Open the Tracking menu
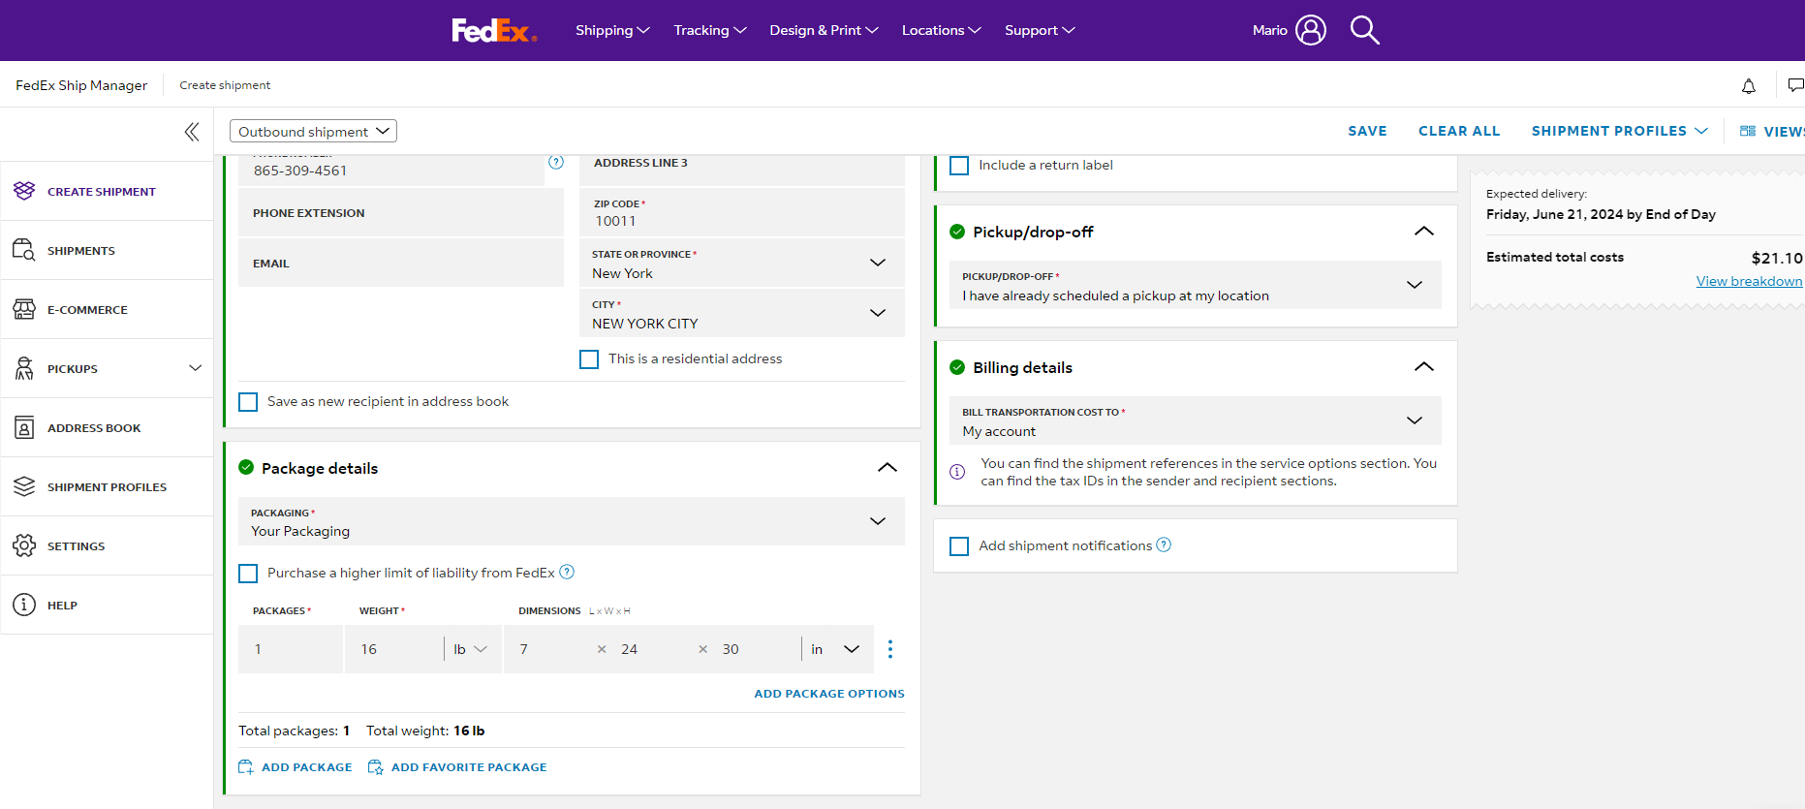Image resolution: width=1805 pixels, height=809 pixels. (710, 30)
